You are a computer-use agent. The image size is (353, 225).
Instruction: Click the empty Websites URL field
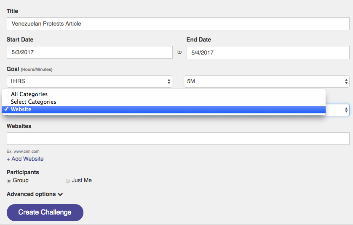tap(178, 139)
